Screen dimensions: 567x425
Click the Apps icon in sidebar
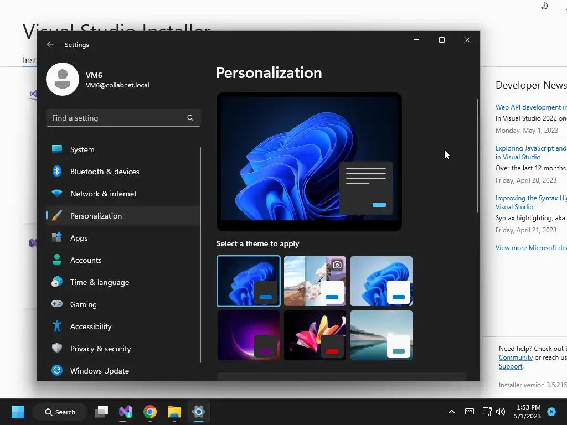pos(57,237)
